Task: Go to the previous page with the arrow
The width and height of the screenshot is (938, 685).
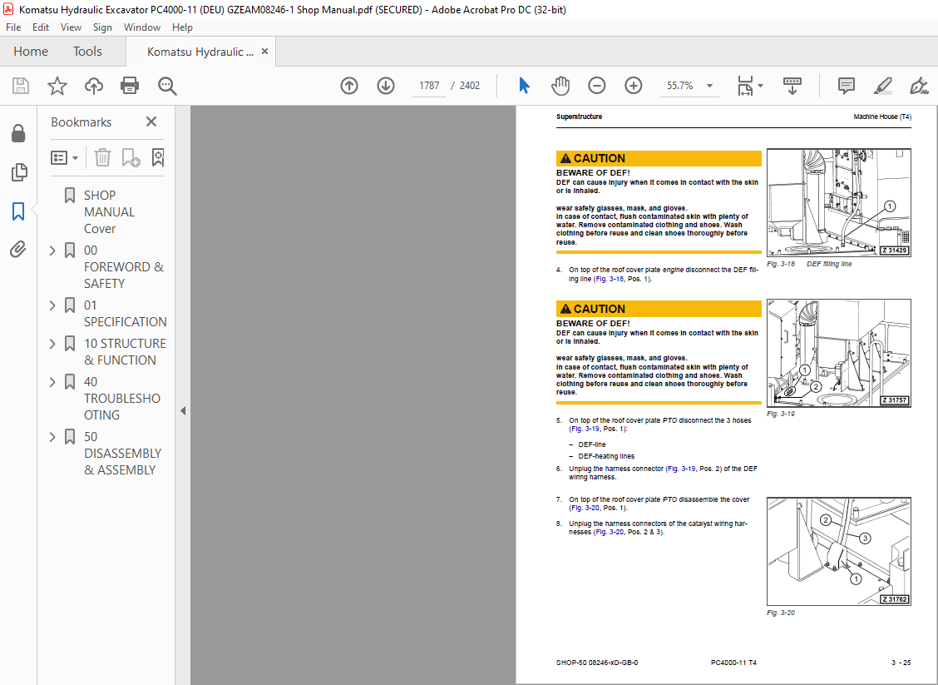Action: click(348, 86)
